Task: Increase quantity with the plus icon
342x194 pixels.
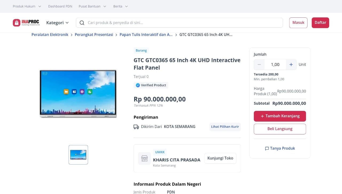Action: (291, 64)
